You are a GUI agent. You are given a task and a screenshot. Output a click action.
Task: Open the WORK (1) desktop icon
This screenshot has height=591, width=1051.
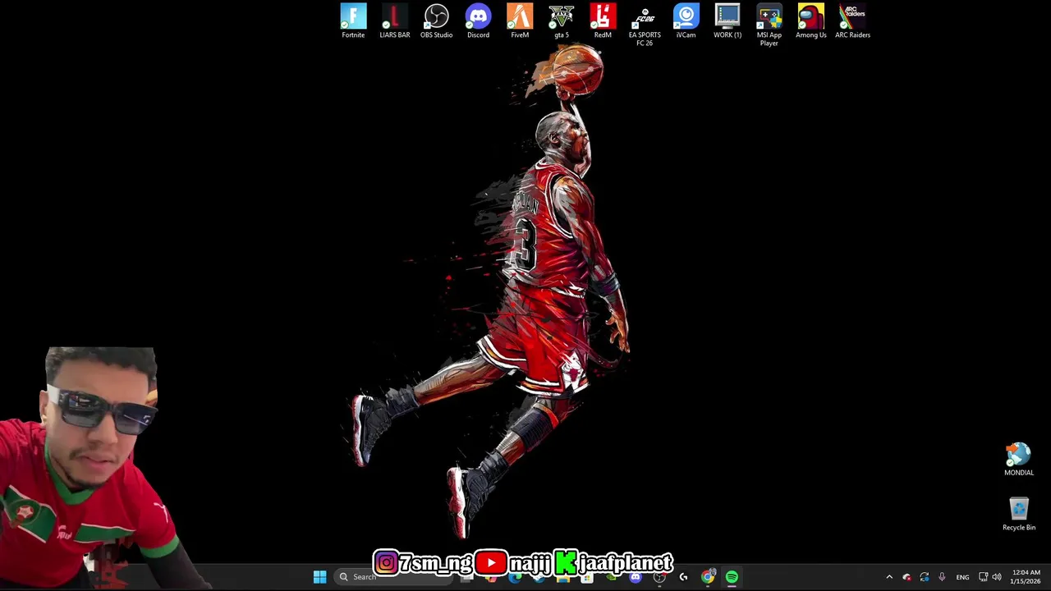click(727, 21)
